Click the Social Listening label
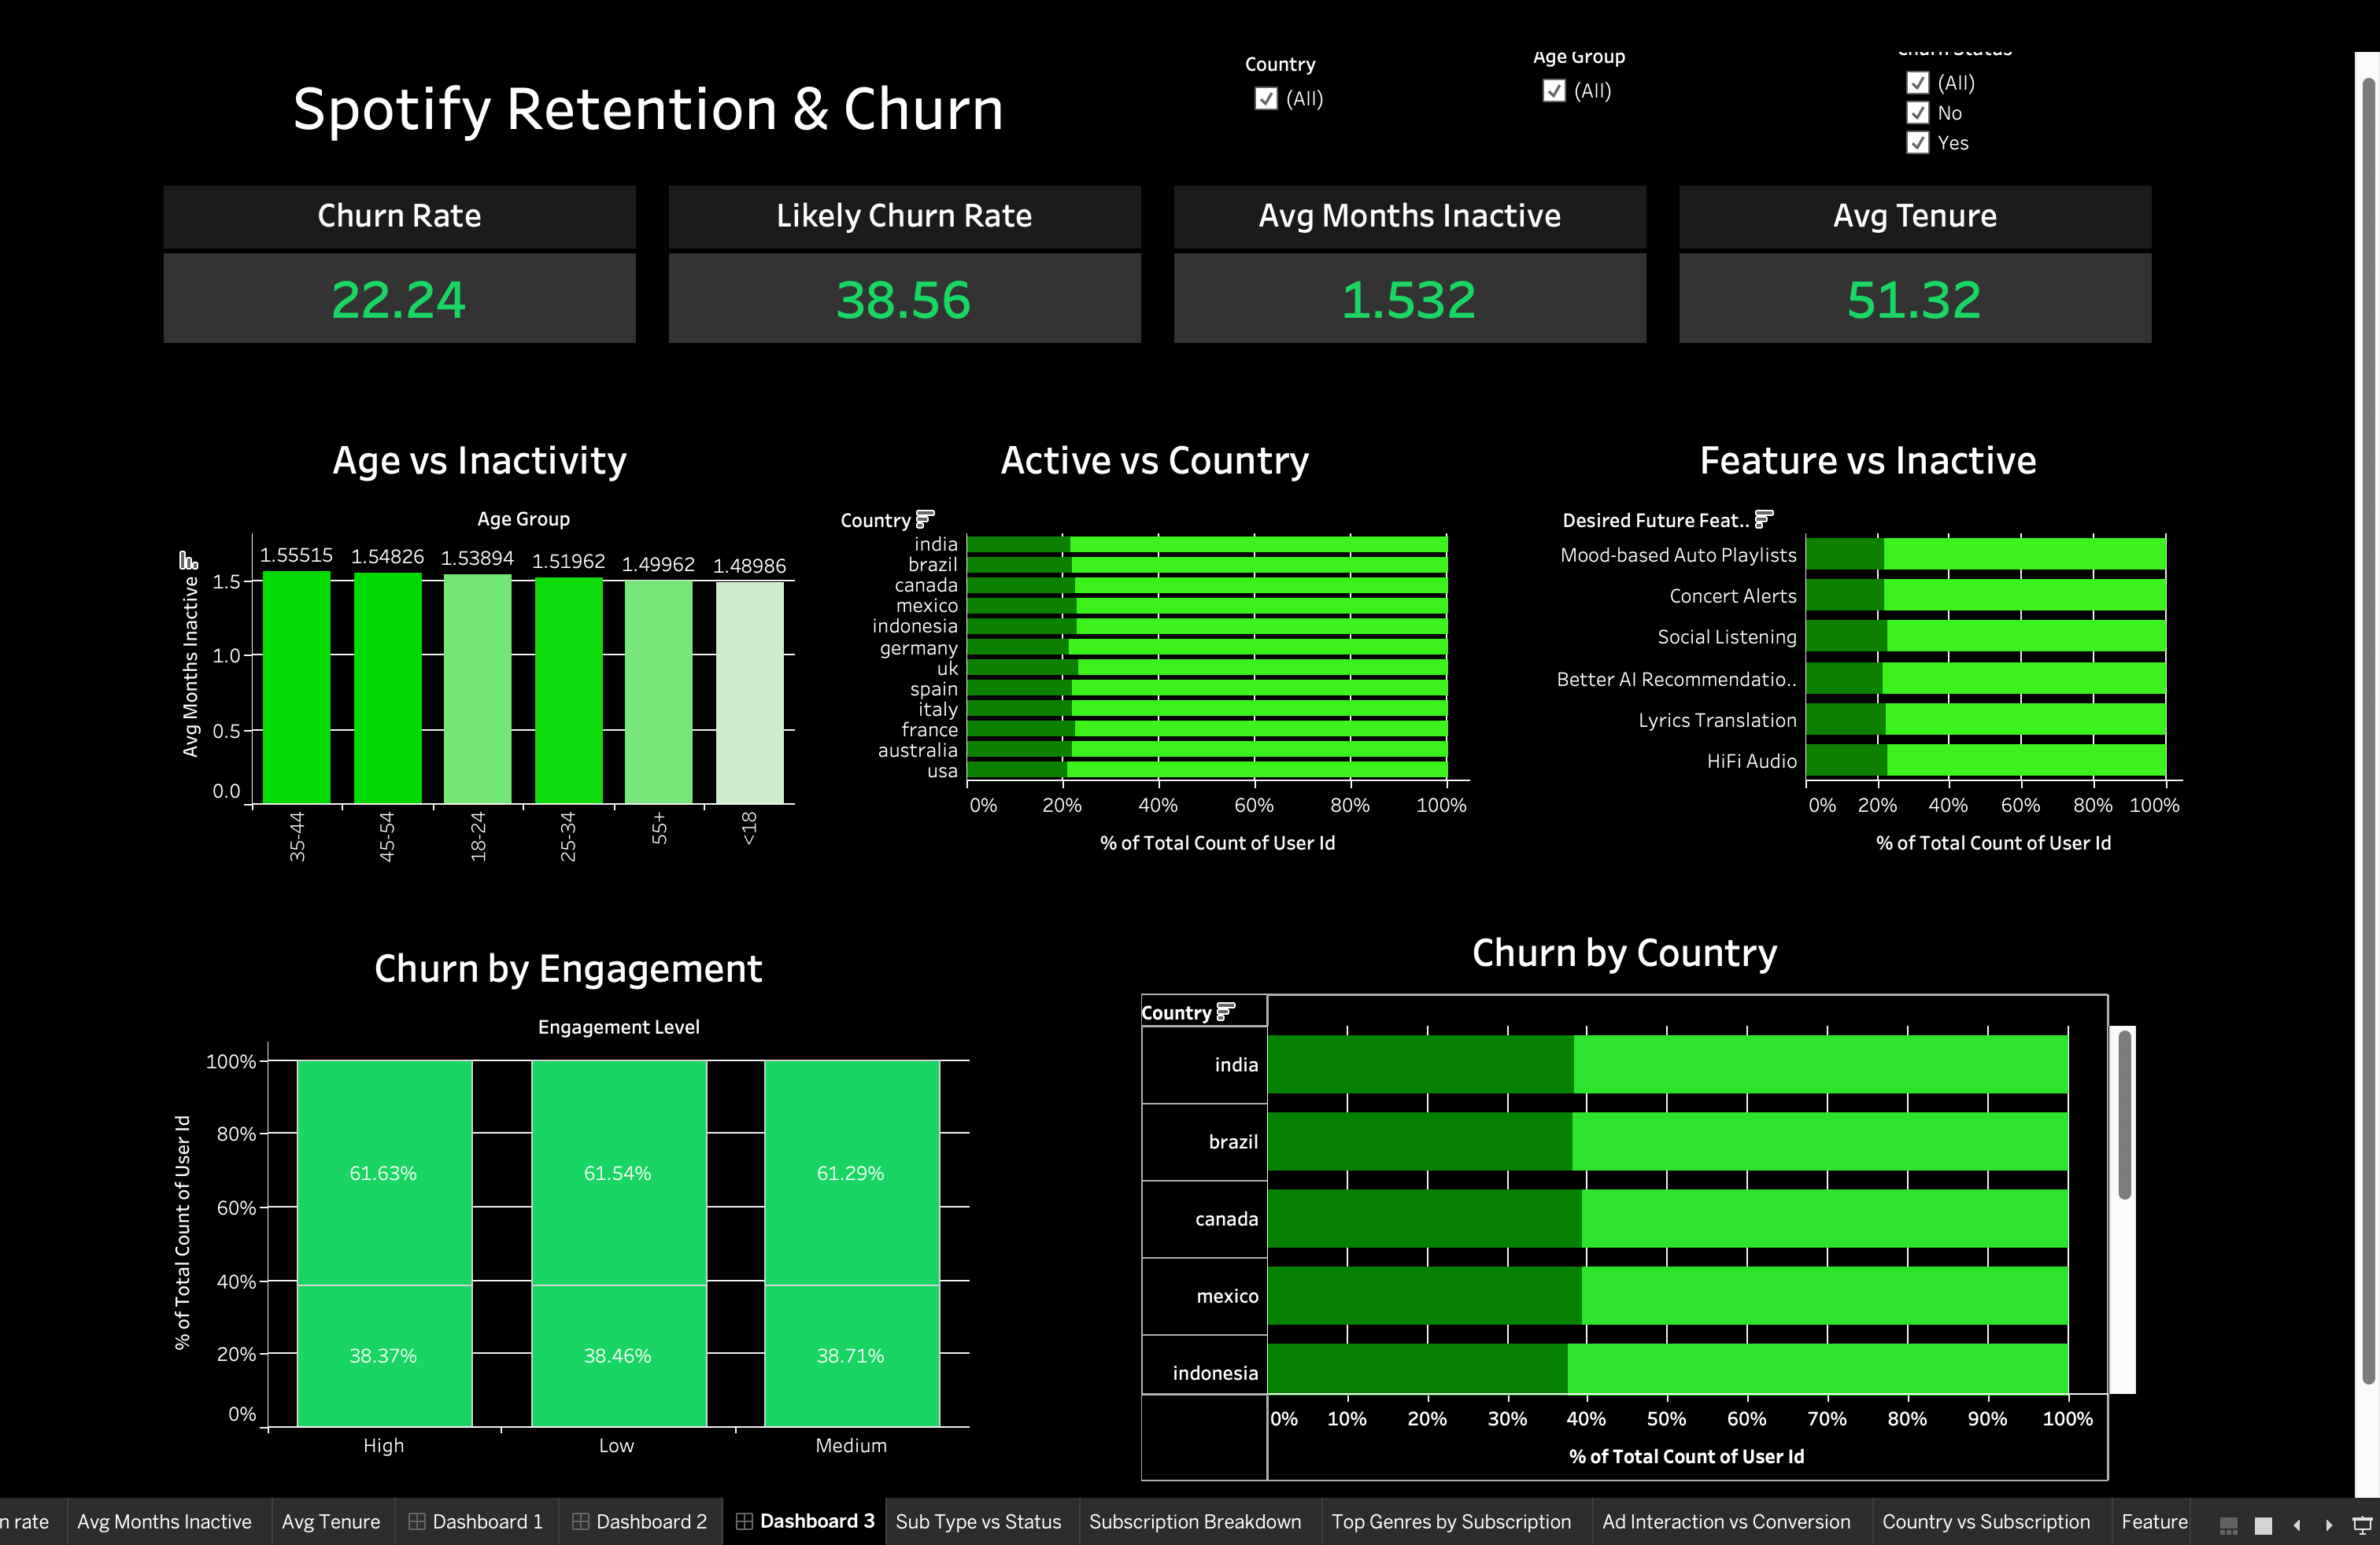 click(x=1727, y=636)
